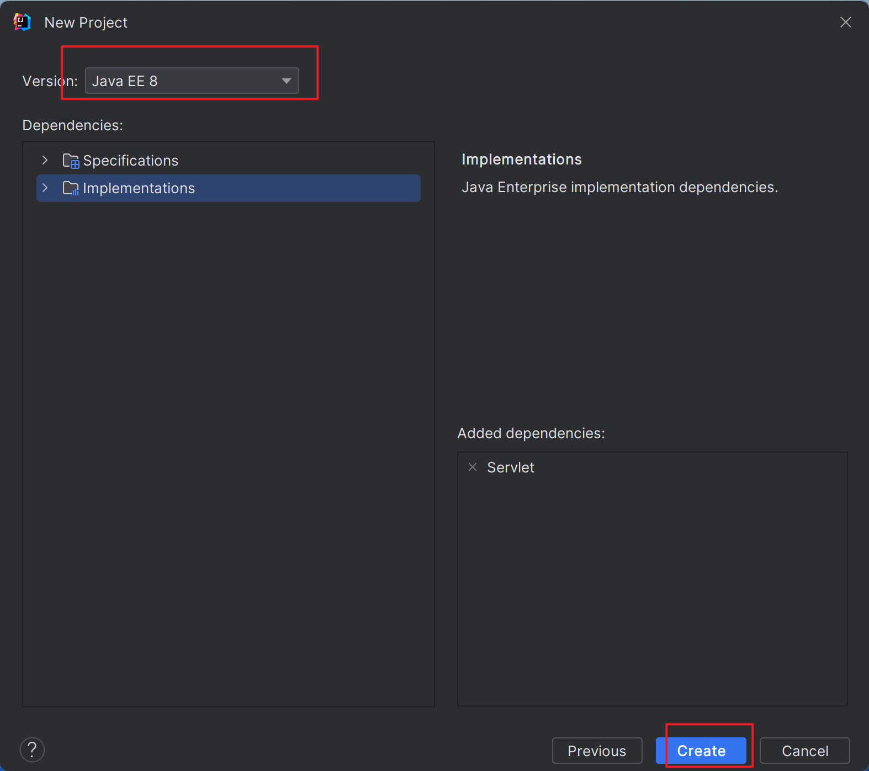Click the Version label
This screenshot has height=771, width=869.
pos(50,81)
